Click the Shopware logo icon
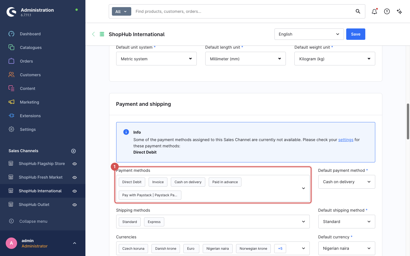The image size is (410, 256). (11, 12)
